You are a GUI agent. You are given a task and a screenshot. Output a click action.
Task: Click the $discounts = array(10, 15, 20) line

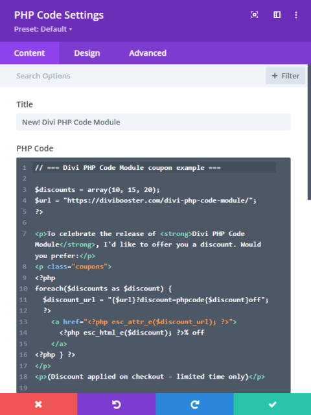[x=97, y=190]
